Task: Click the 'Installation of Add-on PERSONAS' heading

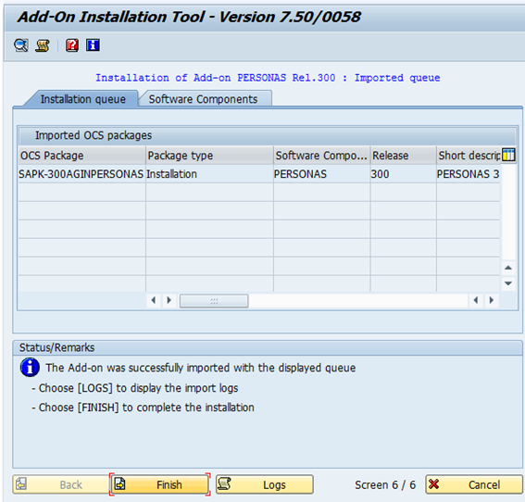Action: 268,78
